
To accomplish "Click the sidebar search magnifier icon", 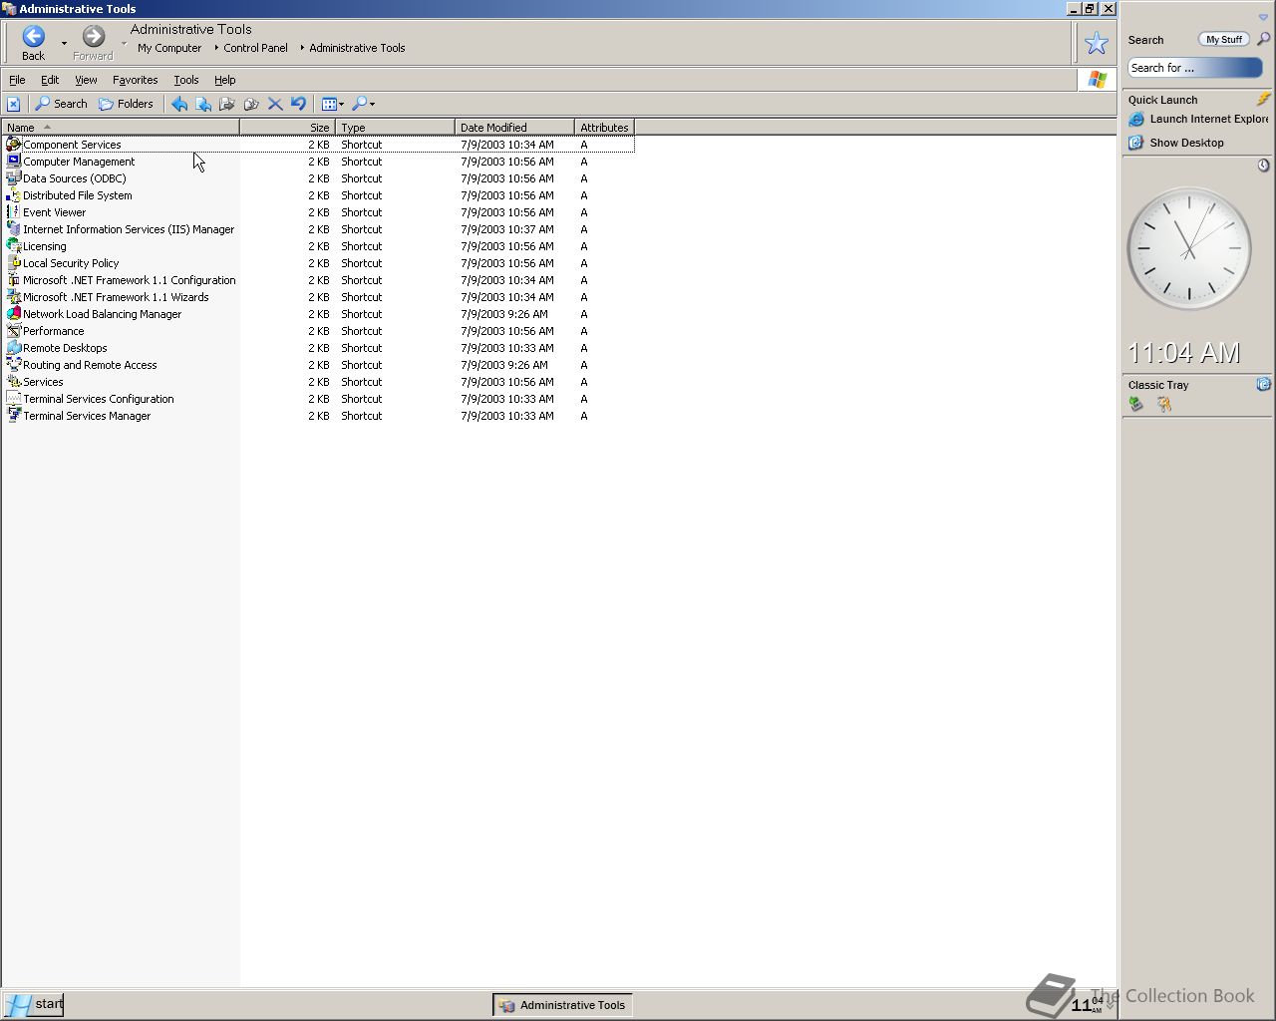I will pos(1263,39).
